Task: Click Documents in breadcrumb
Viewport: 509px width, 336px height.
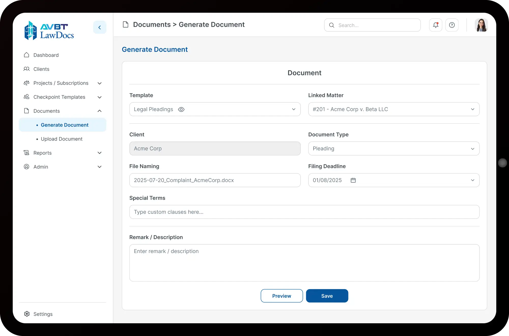Action: (x=152, y=24)
